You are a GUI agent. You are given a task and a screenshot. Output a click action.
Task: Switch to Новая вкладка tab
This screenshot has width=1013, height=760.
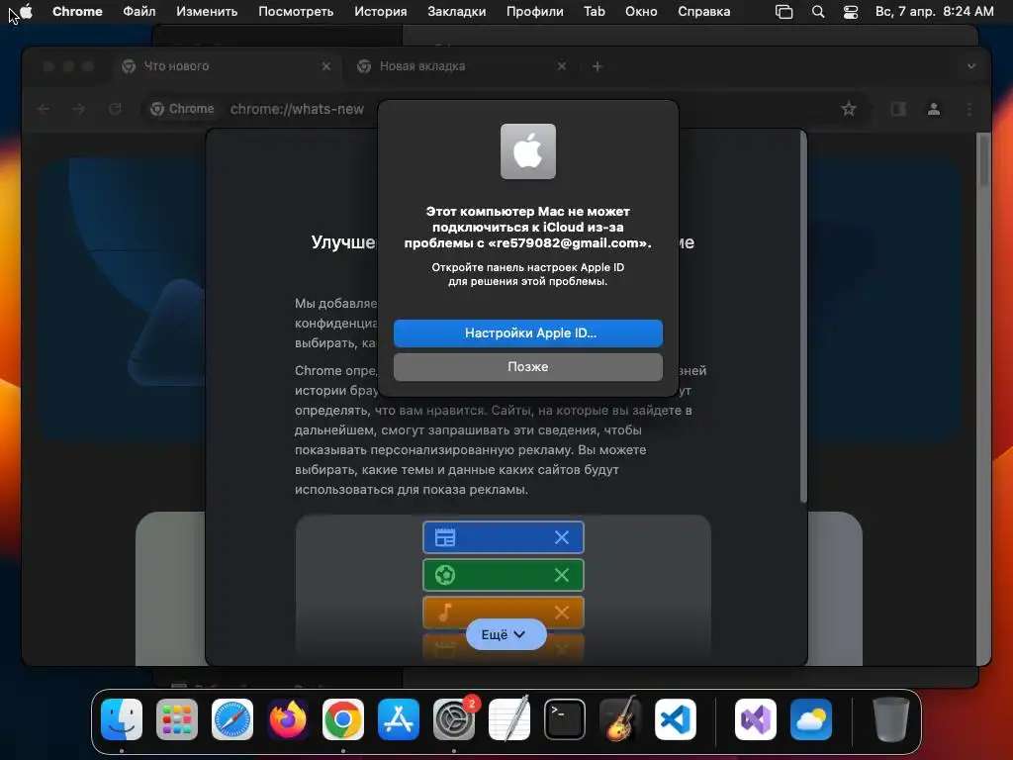[462, 66]
